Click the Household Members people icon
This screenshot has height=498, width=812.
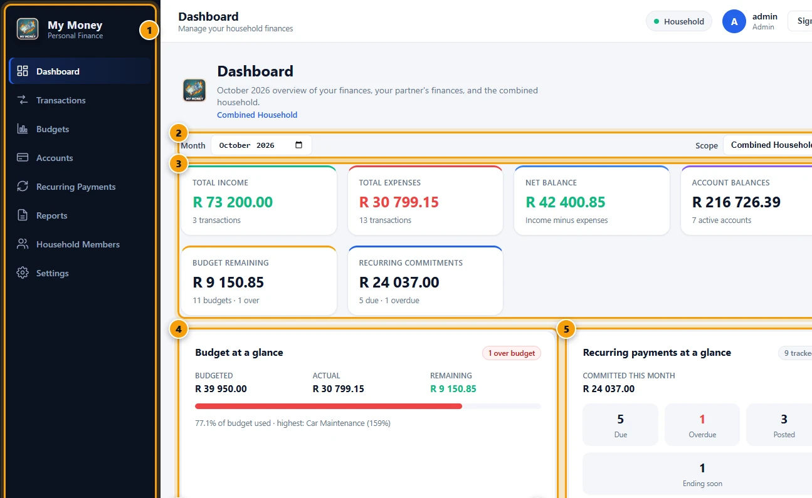click(x=23, y=244)
